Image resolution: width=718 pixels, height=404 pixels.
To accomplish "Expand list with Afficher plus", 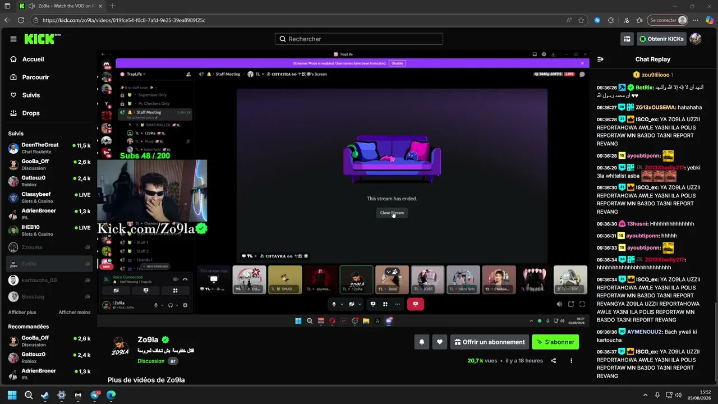I will [x=22, y=312].
